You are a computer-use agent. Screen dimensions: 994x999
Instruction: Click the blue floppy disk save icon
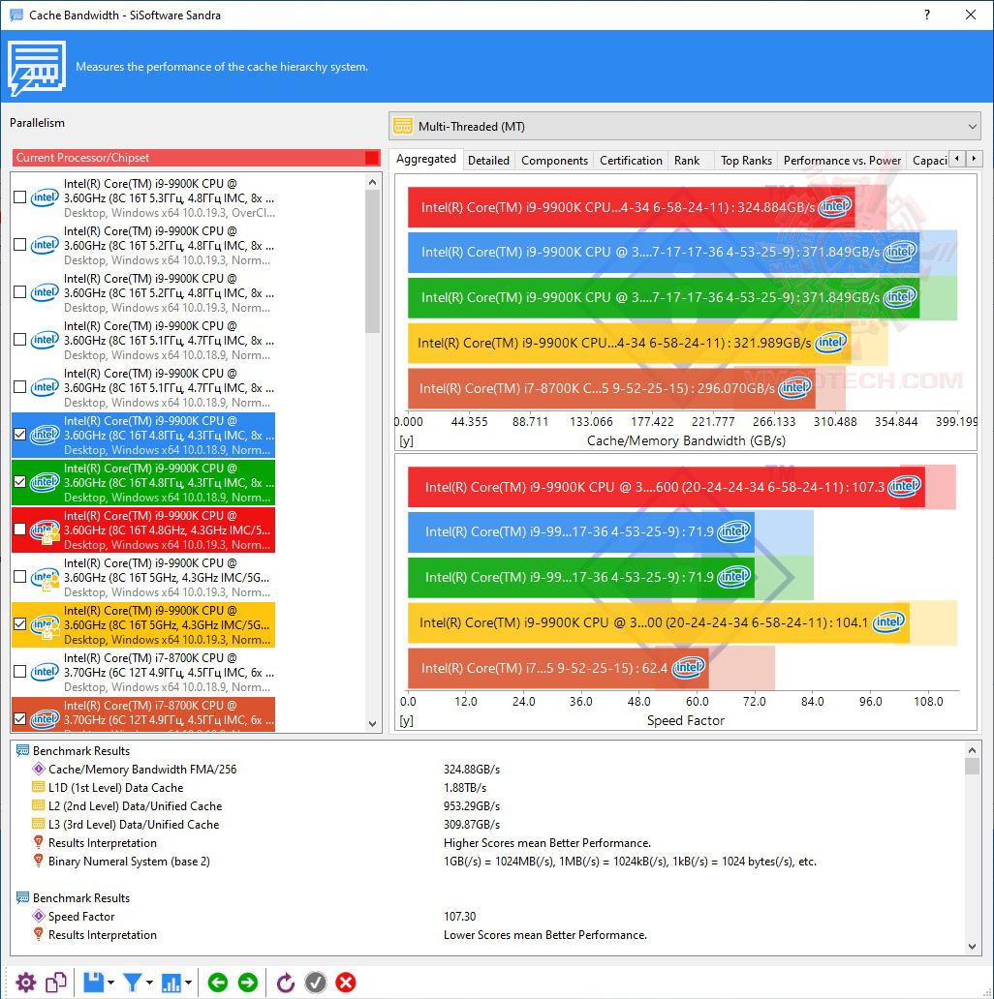[x=93, y=983]
